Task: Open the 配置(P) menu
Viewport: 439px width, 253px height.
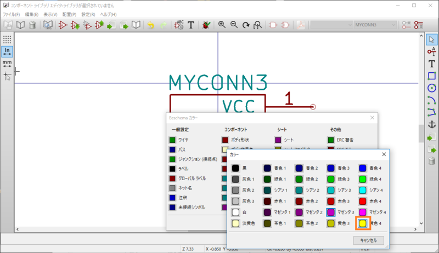Action: tap(69, 15)
